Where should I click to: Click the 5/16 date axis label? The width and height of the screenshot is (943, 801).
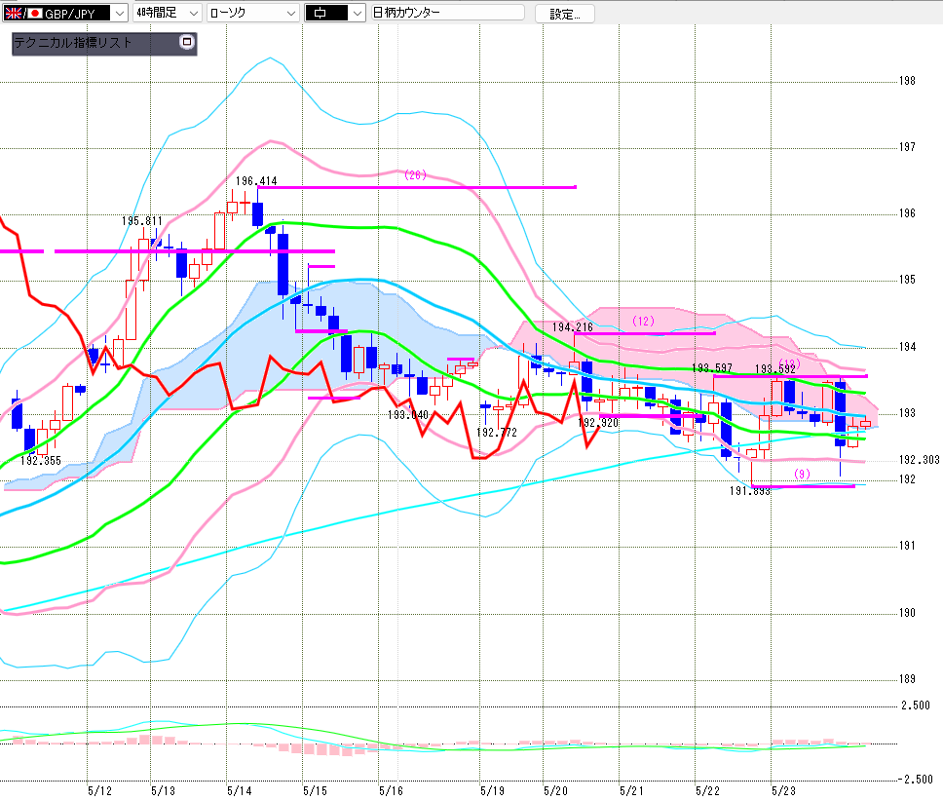[x=391, y=791]
